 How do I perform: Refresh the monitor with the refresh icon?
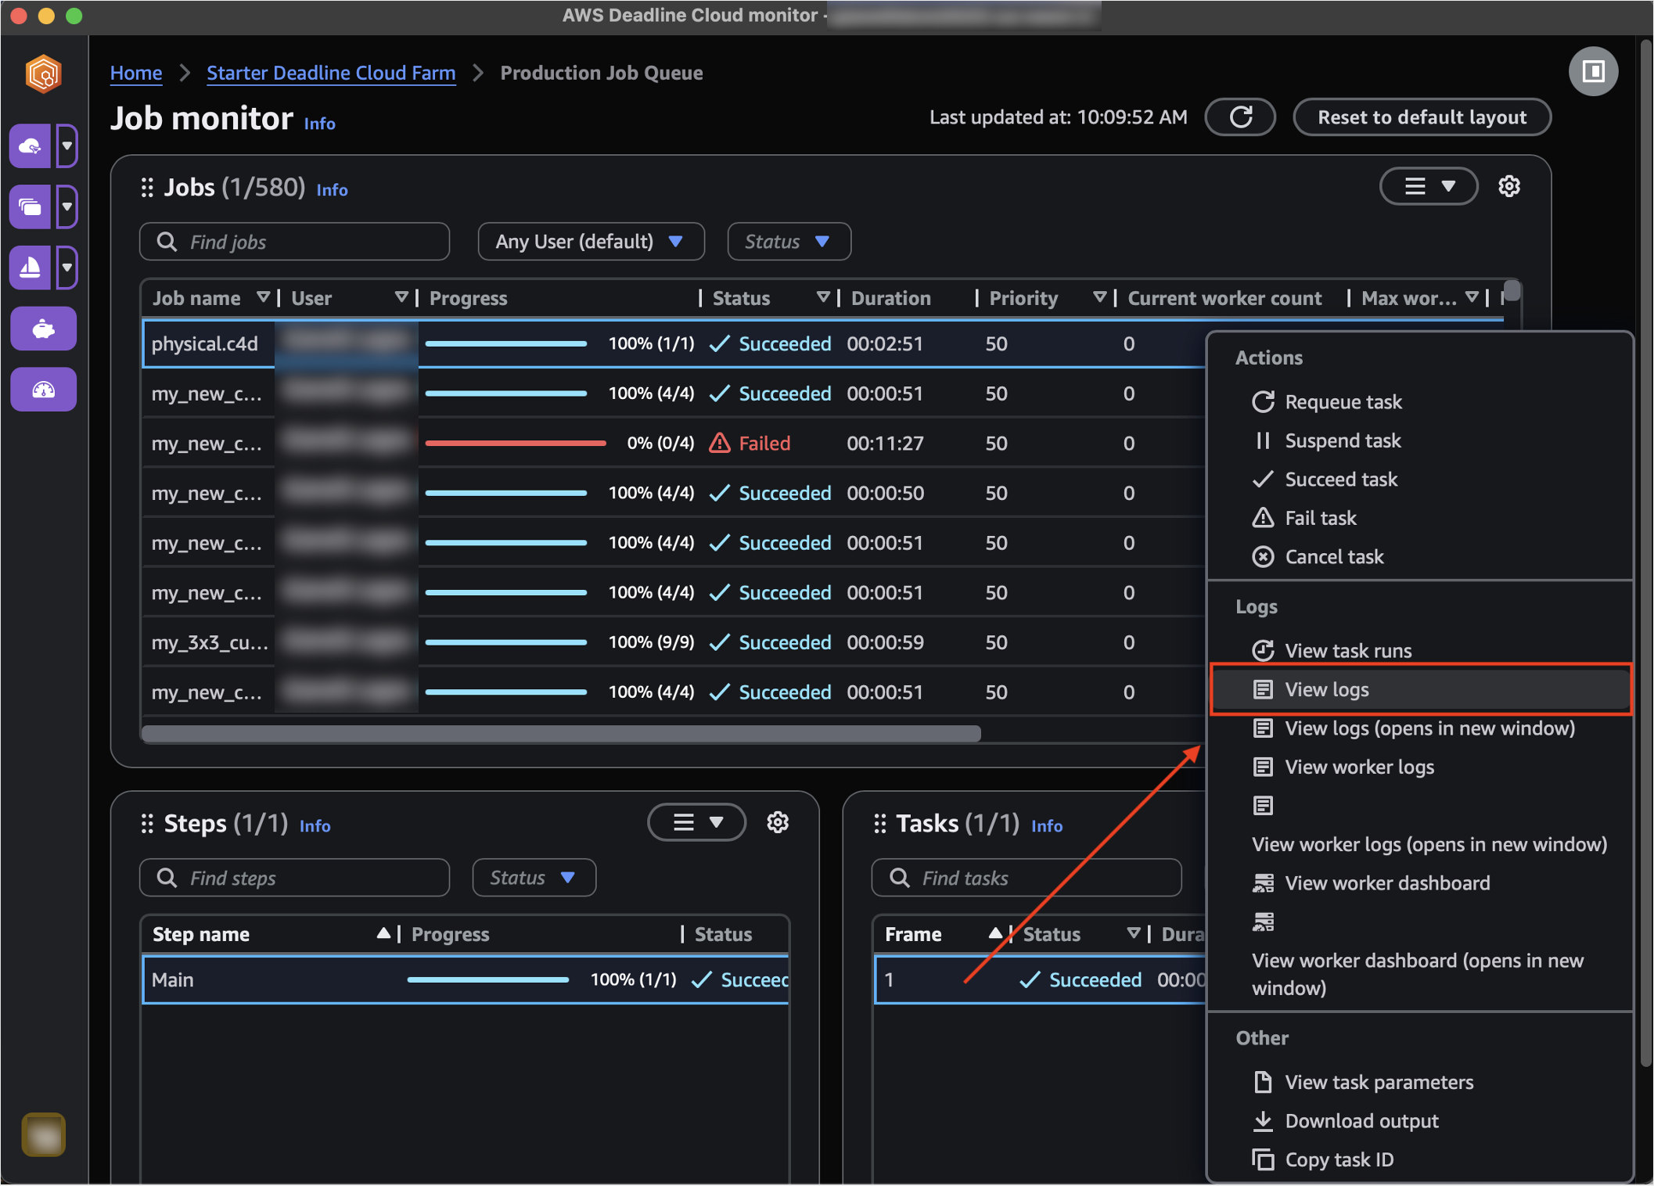pyautogui.click(x=1240, y=117)
